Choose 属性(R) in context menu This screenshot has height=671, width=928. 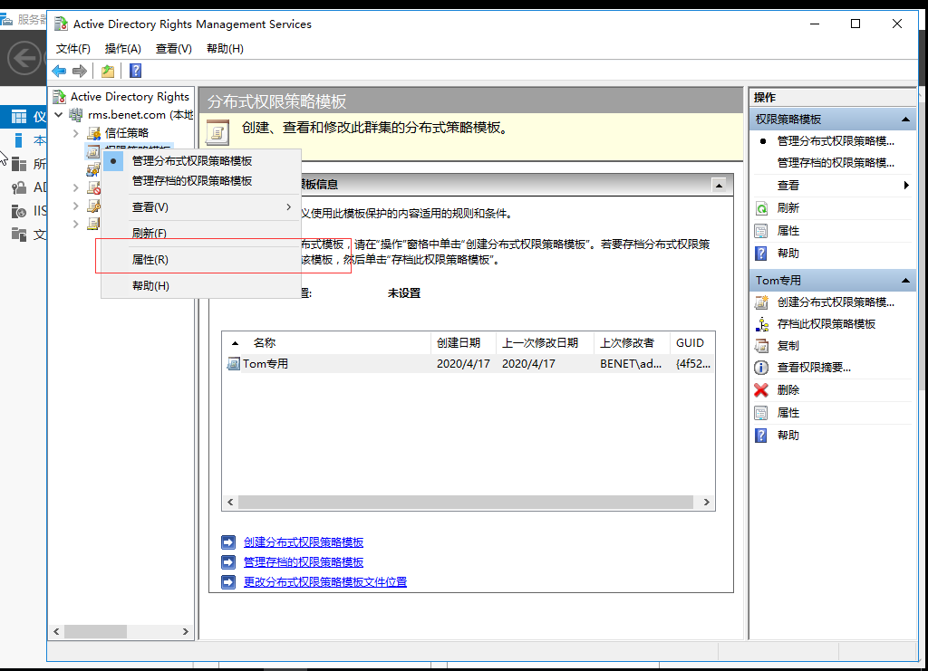(x=201, y=260)
